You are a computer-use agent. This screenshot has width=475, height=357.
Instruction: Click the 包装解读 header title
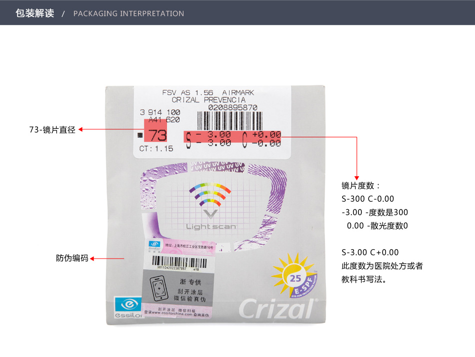[x=35, y=13]
